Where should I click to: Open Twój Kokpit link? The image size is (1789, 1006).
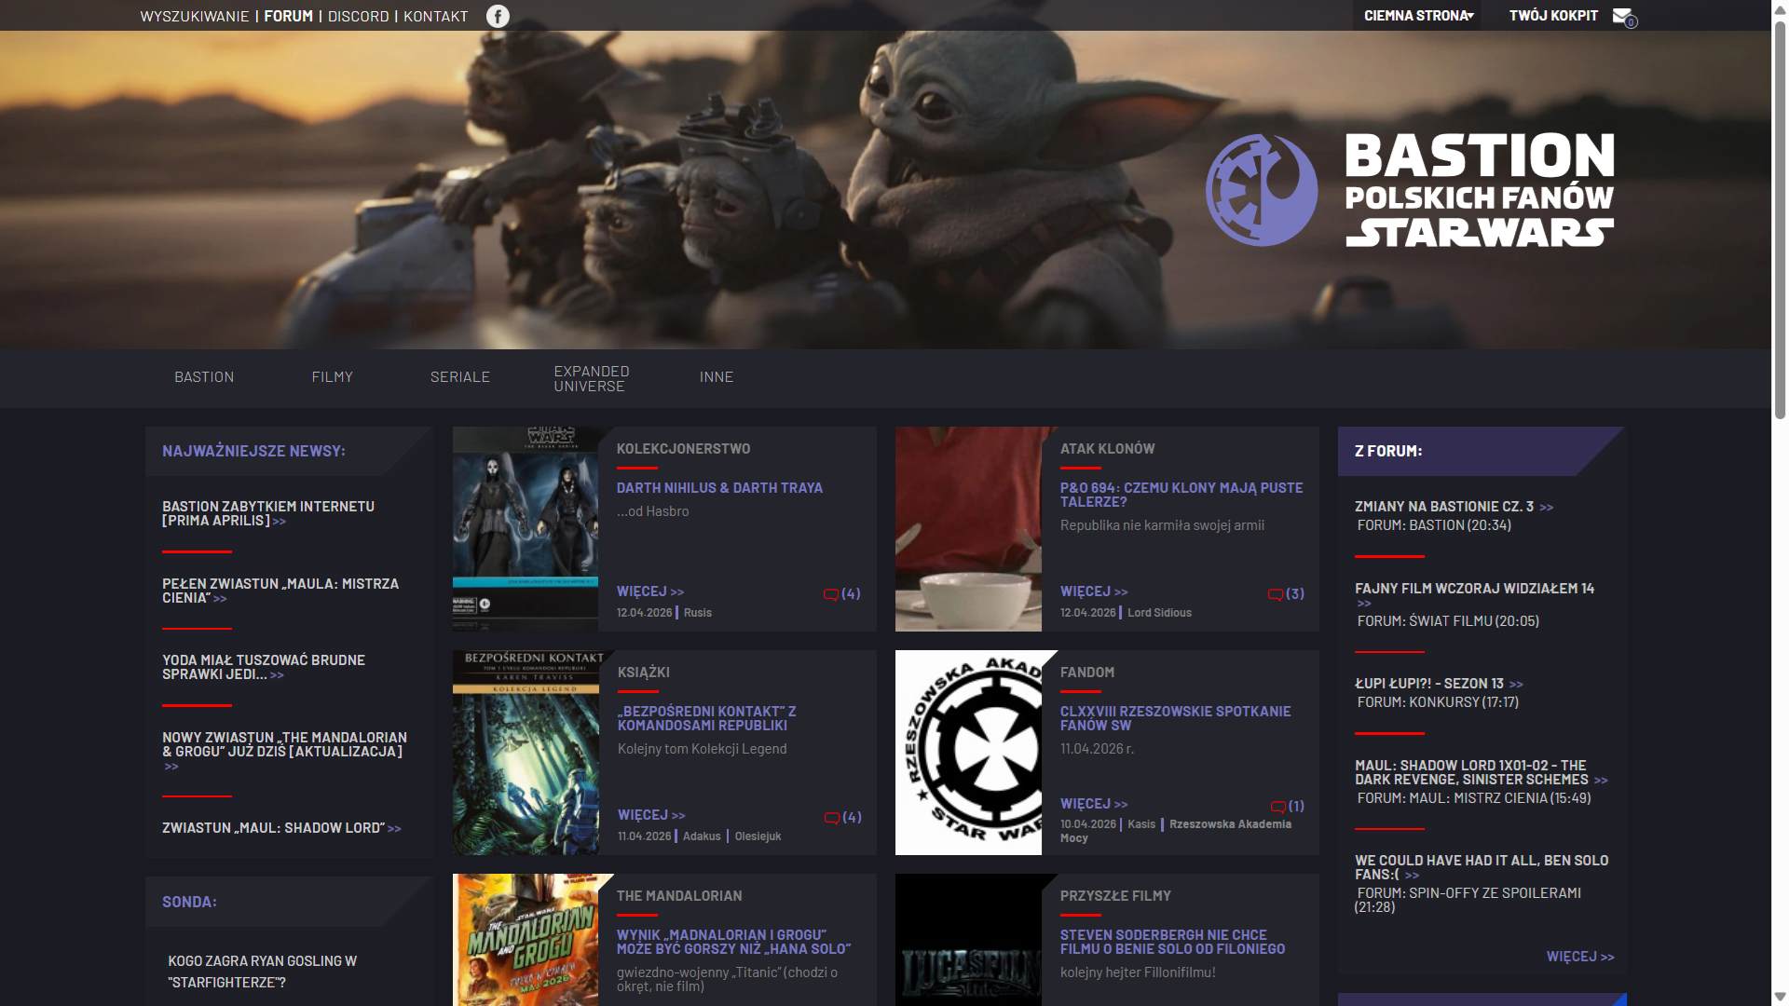(1553, 16)
